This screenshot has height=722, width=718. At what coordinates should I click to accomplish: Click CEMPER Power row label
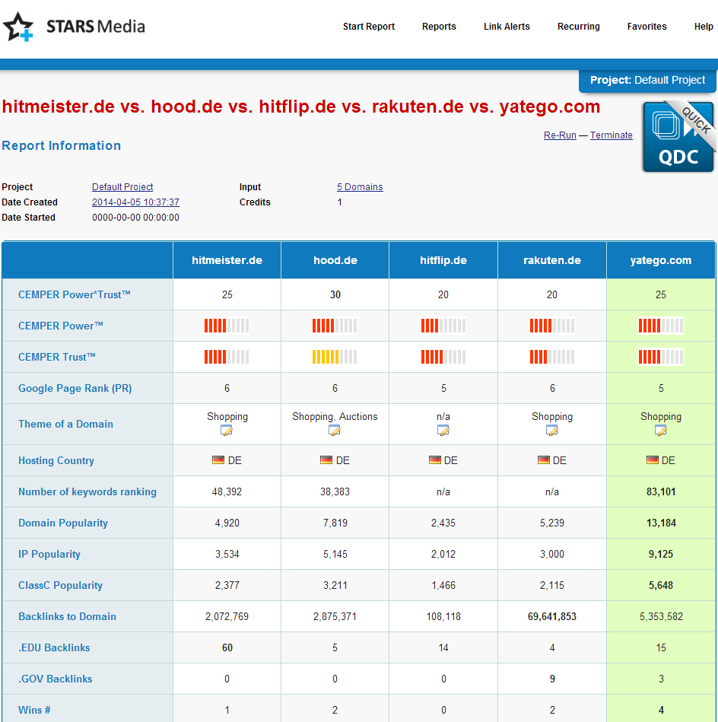[61, 326]
